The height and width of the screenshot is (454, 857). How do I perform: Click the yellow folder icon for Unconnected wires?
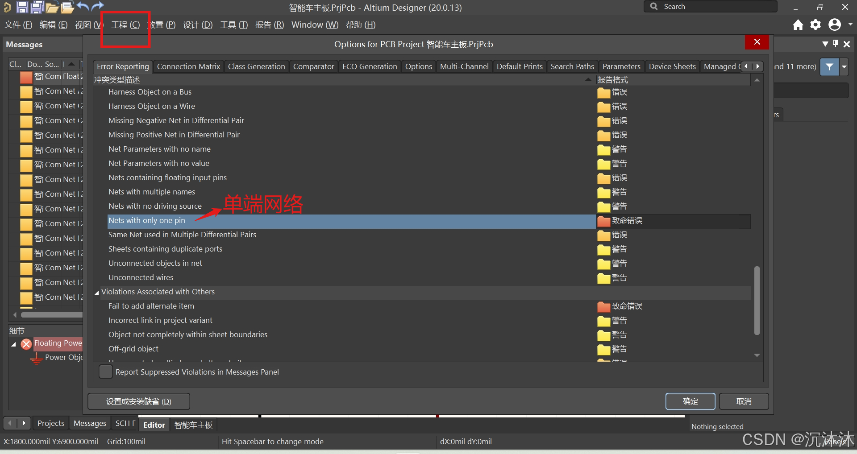[603, 278]
